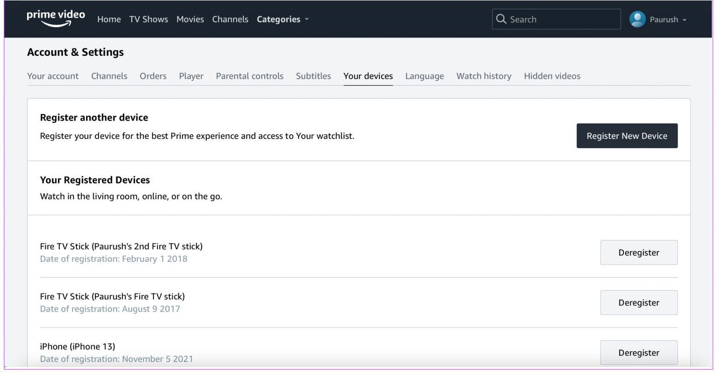715x373 pixels.
Task: Select the Player settings tab
Action: (191, 76)
